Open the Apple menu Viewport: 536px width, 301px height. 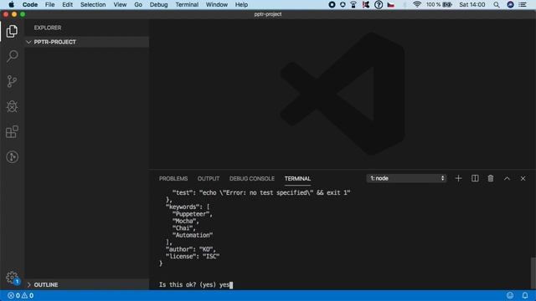pos(11,5)
